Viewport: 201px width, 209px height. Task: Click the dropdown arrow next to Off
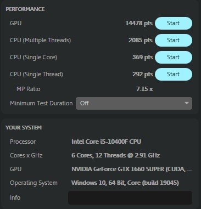pyautogui.click(x=187, y=103)
